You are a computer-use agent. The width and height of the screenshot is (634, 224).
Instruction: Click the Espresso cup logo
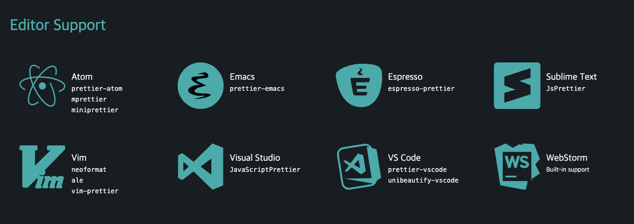tap(359, 86)
